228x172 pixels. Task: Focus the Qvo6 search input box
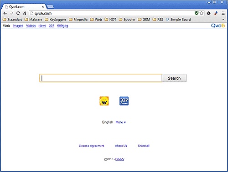tap(101, 78)
